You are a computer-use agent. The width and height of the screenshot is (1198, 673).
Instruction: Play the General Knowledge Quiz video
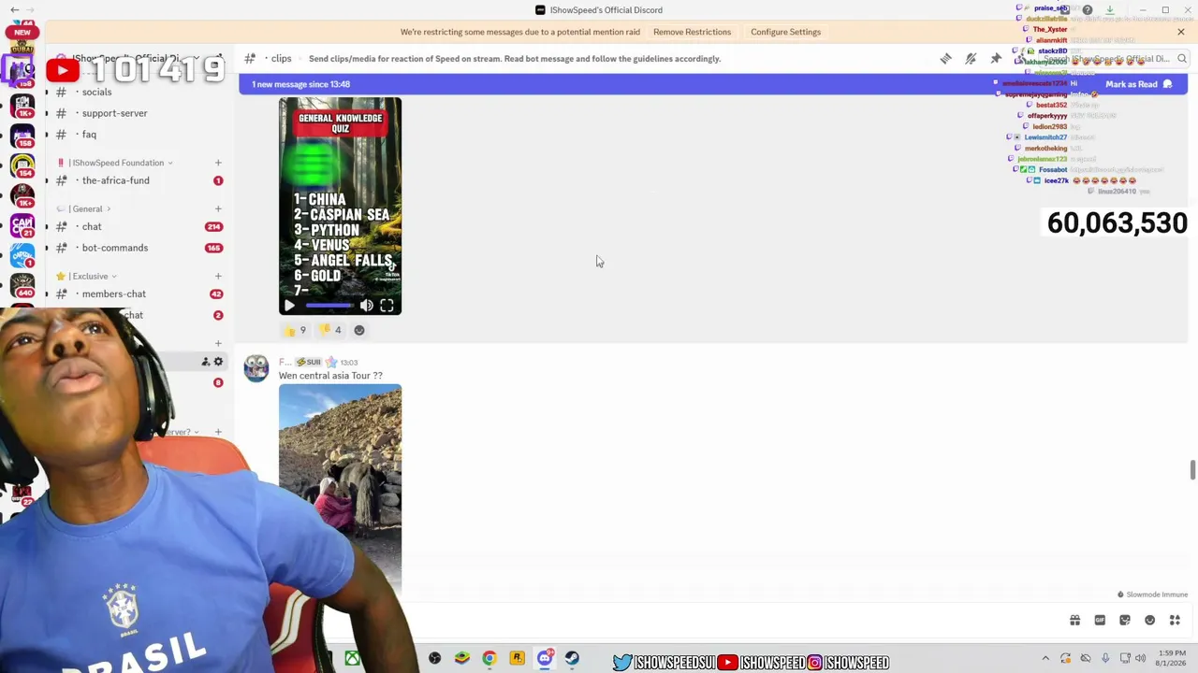[289, 306]
